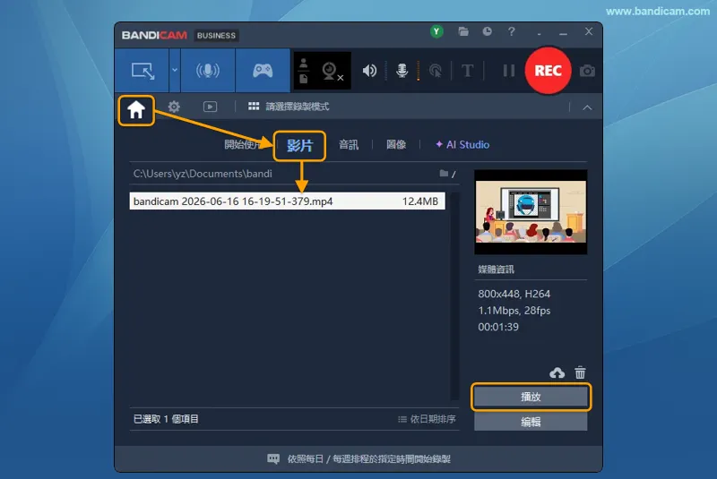Click the video preview thumbnail
This screenshot has height=479, width=717.
coord(531,212)
